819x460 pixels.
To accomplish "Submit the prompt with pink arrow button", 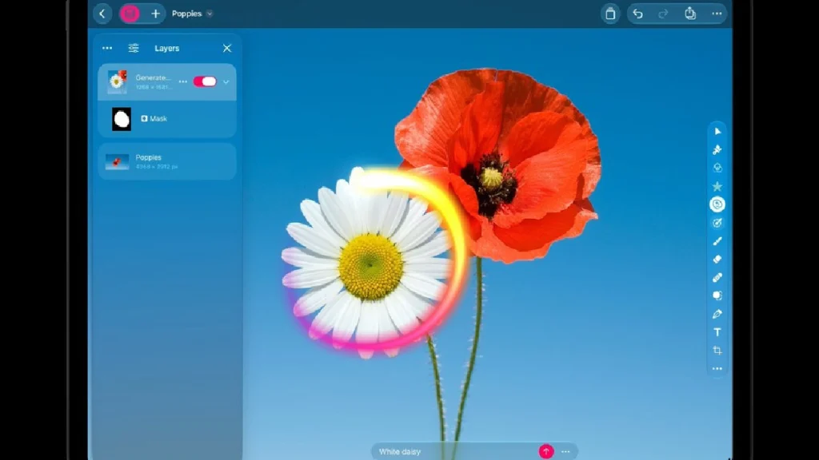I will pos(545,452).
